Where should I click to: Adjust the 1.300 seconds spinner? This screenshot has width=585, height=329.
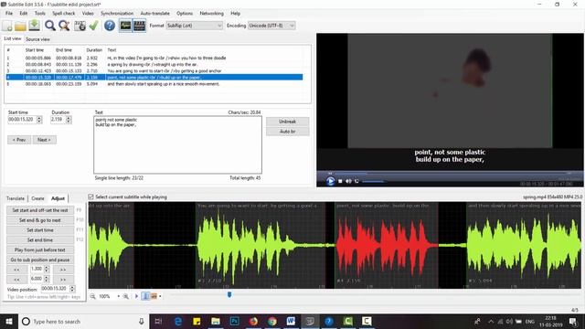[x=47, y=269]
